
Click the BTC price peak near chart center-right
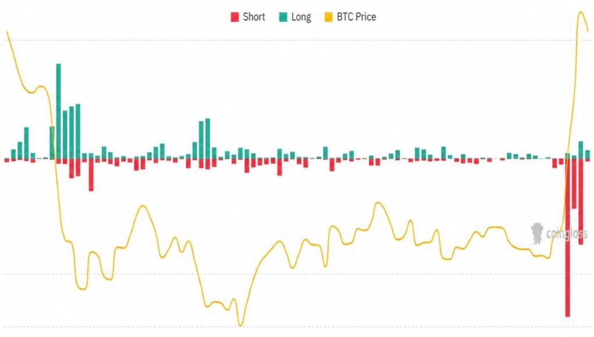(x=378, y=204)
